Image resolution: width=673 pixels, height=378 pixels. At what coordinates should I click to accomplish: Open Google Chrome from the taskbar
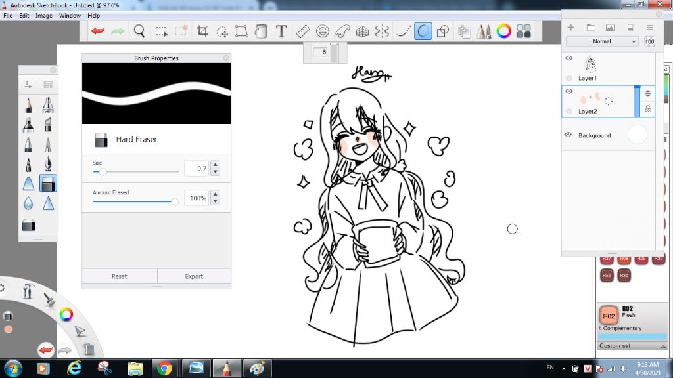[164, 368]
